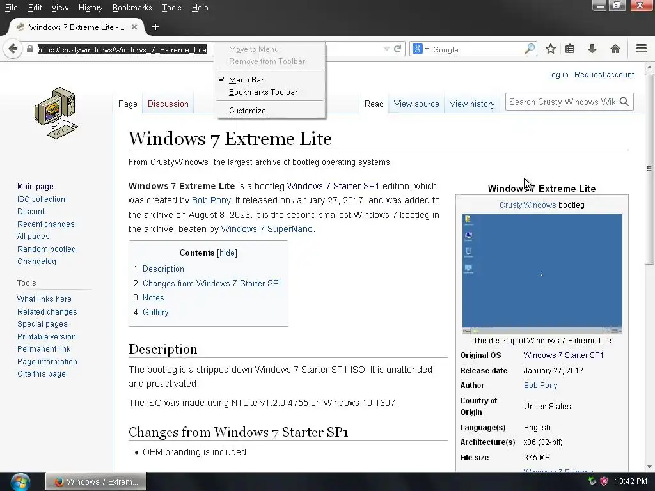This screenshot has height=491, width=655.
Task: Show bookmarks list icon
Action: [x=570, y=49]
